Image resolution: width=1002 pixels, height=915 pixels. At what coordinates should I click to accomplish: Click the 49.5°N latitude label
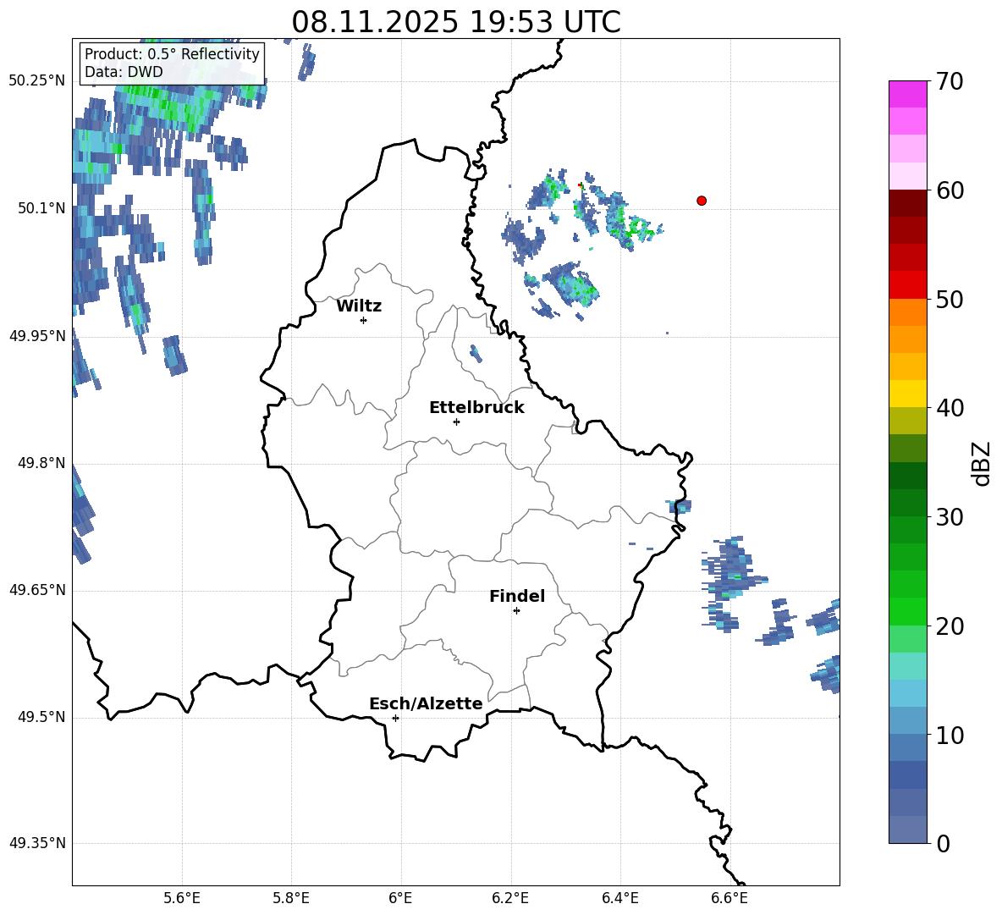(x=41, y=717)
